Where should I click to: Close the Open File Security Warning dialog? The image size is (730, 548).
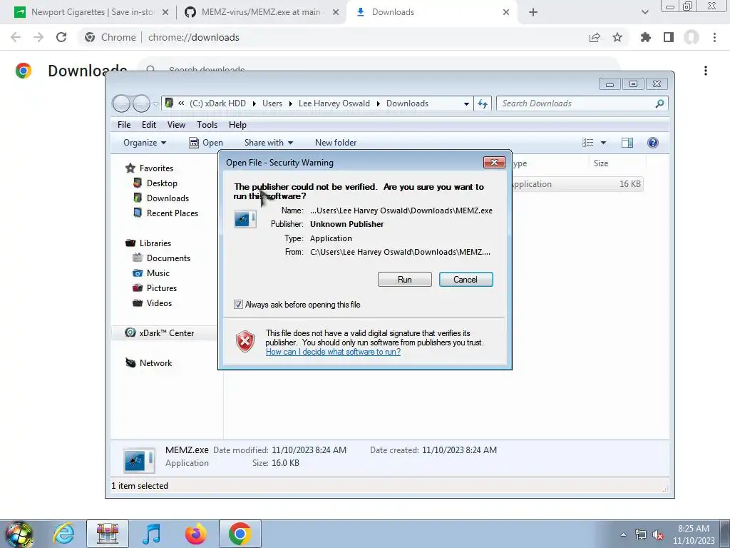[494, 162]
